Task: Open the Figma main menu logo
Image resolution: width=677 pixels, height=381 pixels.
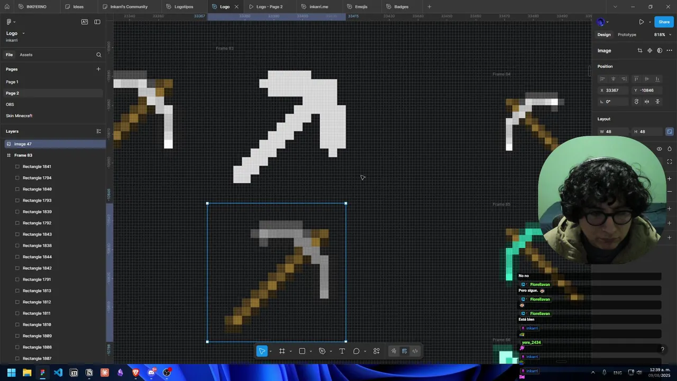Action: [x=9, y=22]
